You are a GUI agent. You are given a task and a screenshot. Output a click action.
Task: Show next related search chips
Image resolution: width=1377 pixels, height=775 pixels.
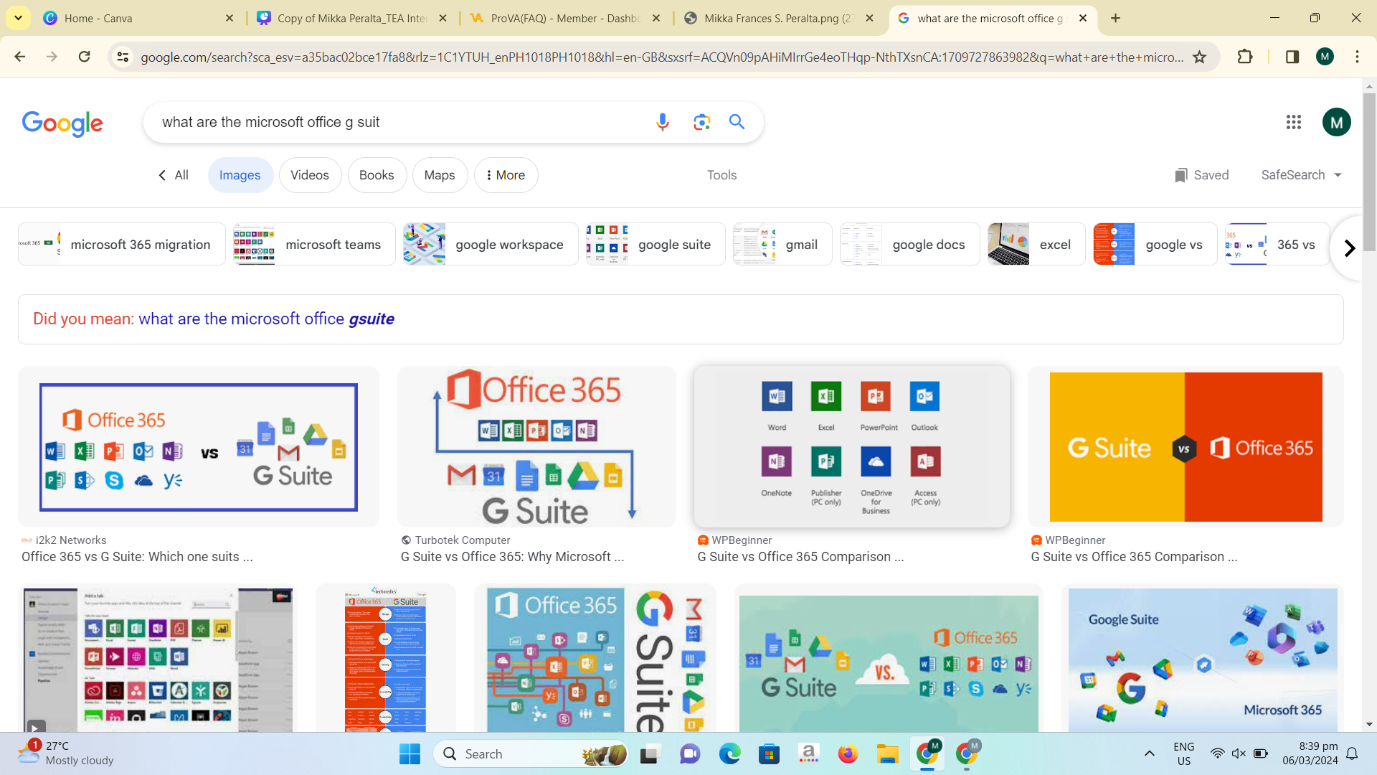click(1349, 248)
